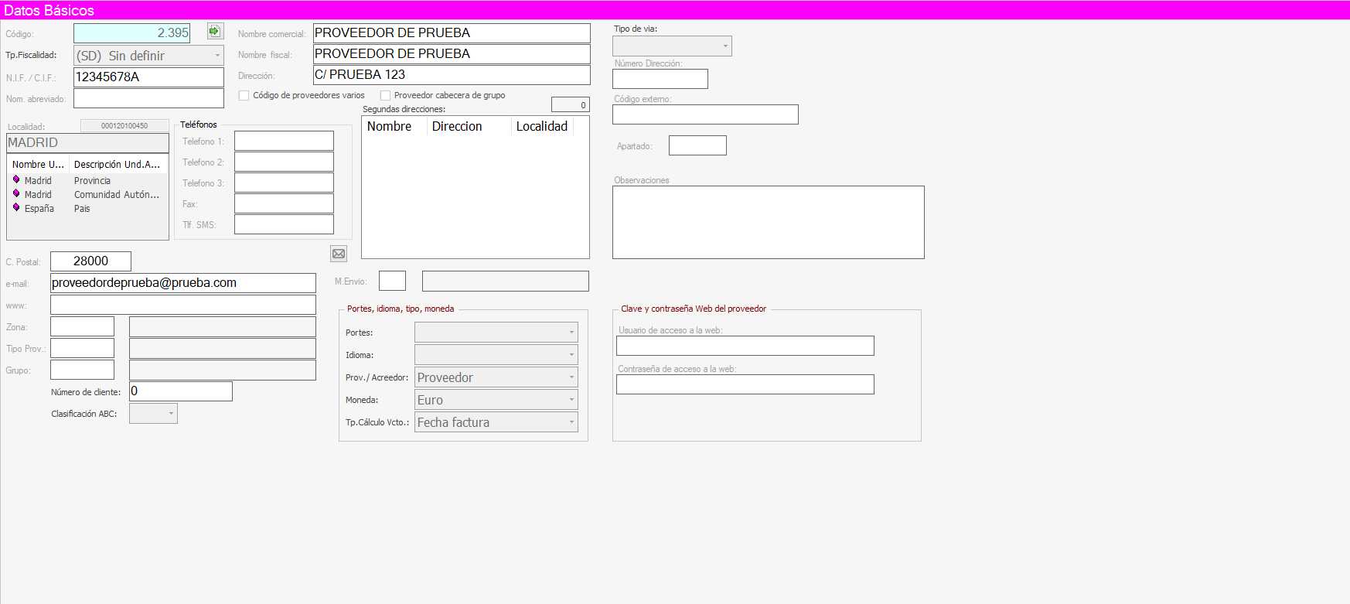Click the 000120100450 locality code button
This screenshot has width=1350, height=604.
124,125
